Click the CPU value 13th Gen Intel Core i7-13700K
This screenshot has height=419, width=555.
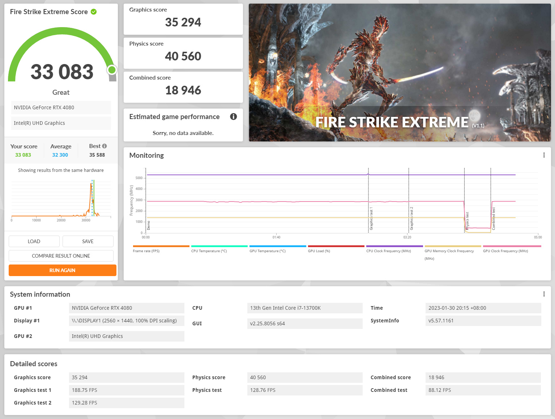tap(305, 308)
